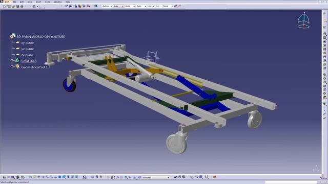Open the Window menu
The image size is (328, 184).
pos(58,2)
